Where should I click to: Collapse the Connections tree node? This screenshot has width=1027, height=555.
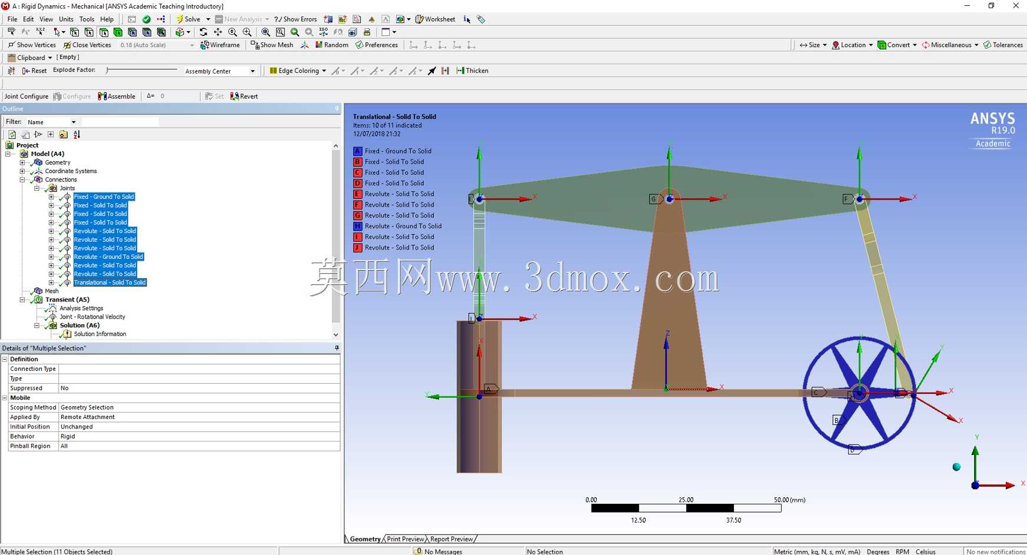coord(22,180)
